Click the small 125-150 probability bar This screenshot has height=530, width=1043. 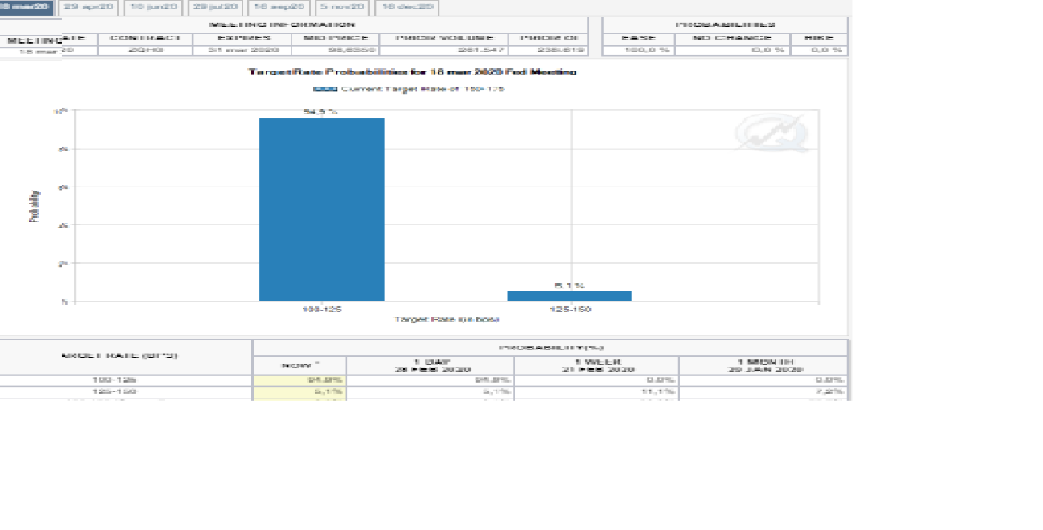[x=569, y=296]
